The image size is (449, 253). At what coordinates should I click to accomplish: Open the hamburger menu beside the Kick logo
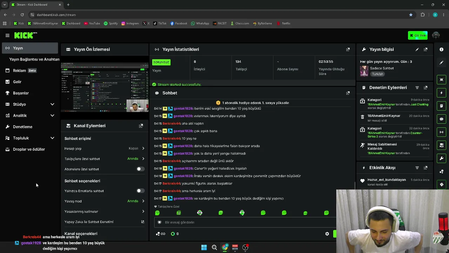point(7,35)
